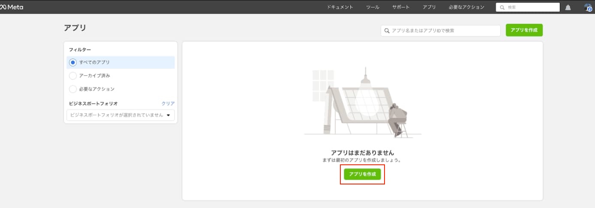Focus the アプリ名またはアプリID search field

click(x=441, y=31)
